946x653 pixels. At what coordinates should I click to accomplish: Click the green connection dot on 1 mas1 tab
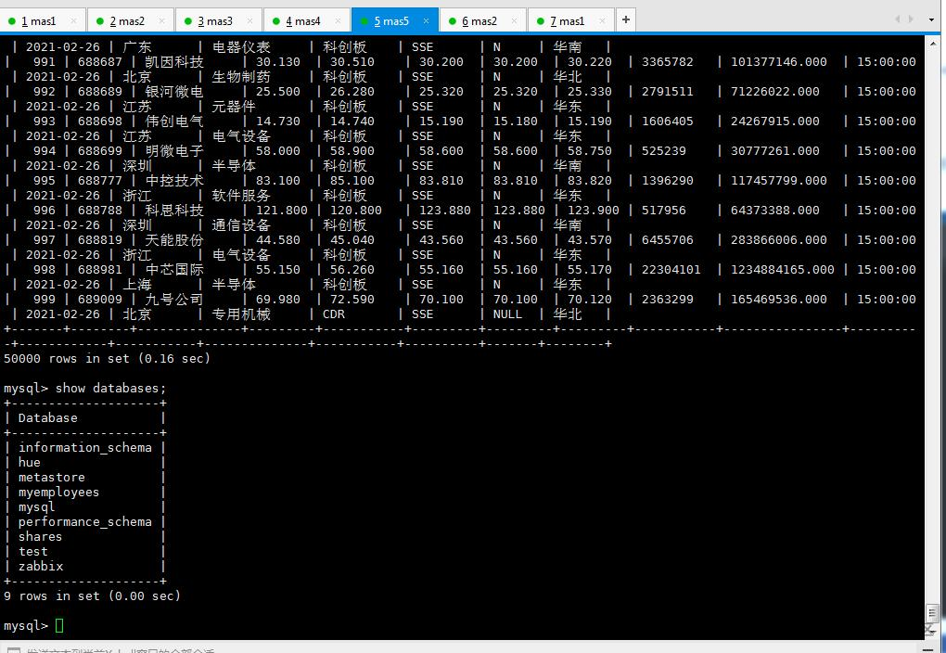(11, 21)
